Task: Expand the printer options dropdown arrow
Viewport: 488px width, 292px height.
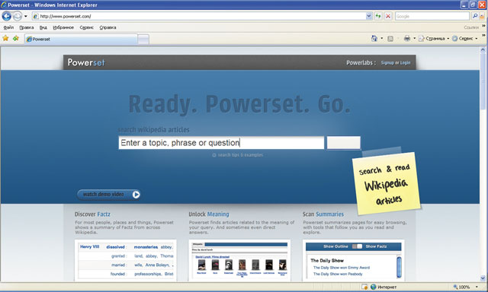Action: 414,39
